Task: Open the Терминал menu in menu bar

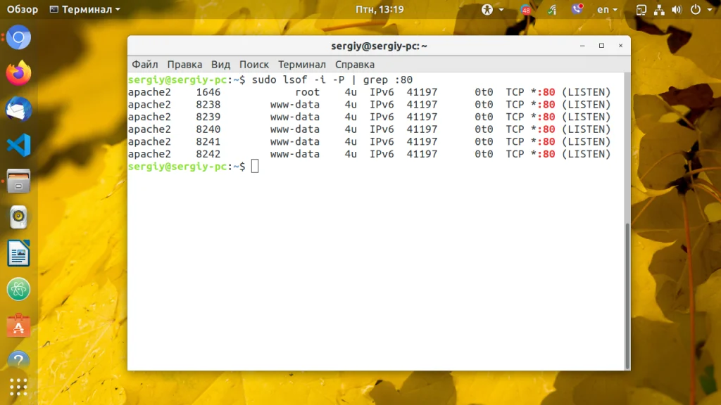Action: click(301, 64)
